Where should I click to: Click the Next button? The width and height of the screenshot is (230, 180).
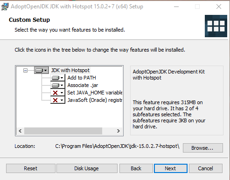(171, 168)
